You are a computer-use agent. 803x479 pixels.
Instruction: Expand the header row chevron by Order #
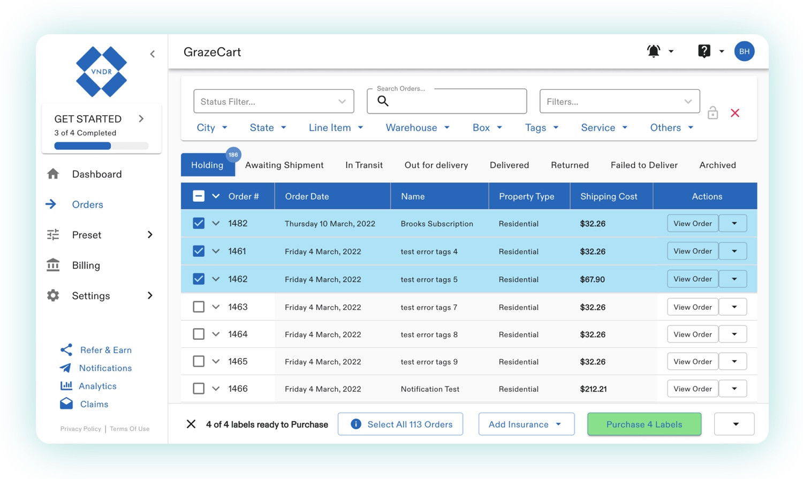coord(216,196)
